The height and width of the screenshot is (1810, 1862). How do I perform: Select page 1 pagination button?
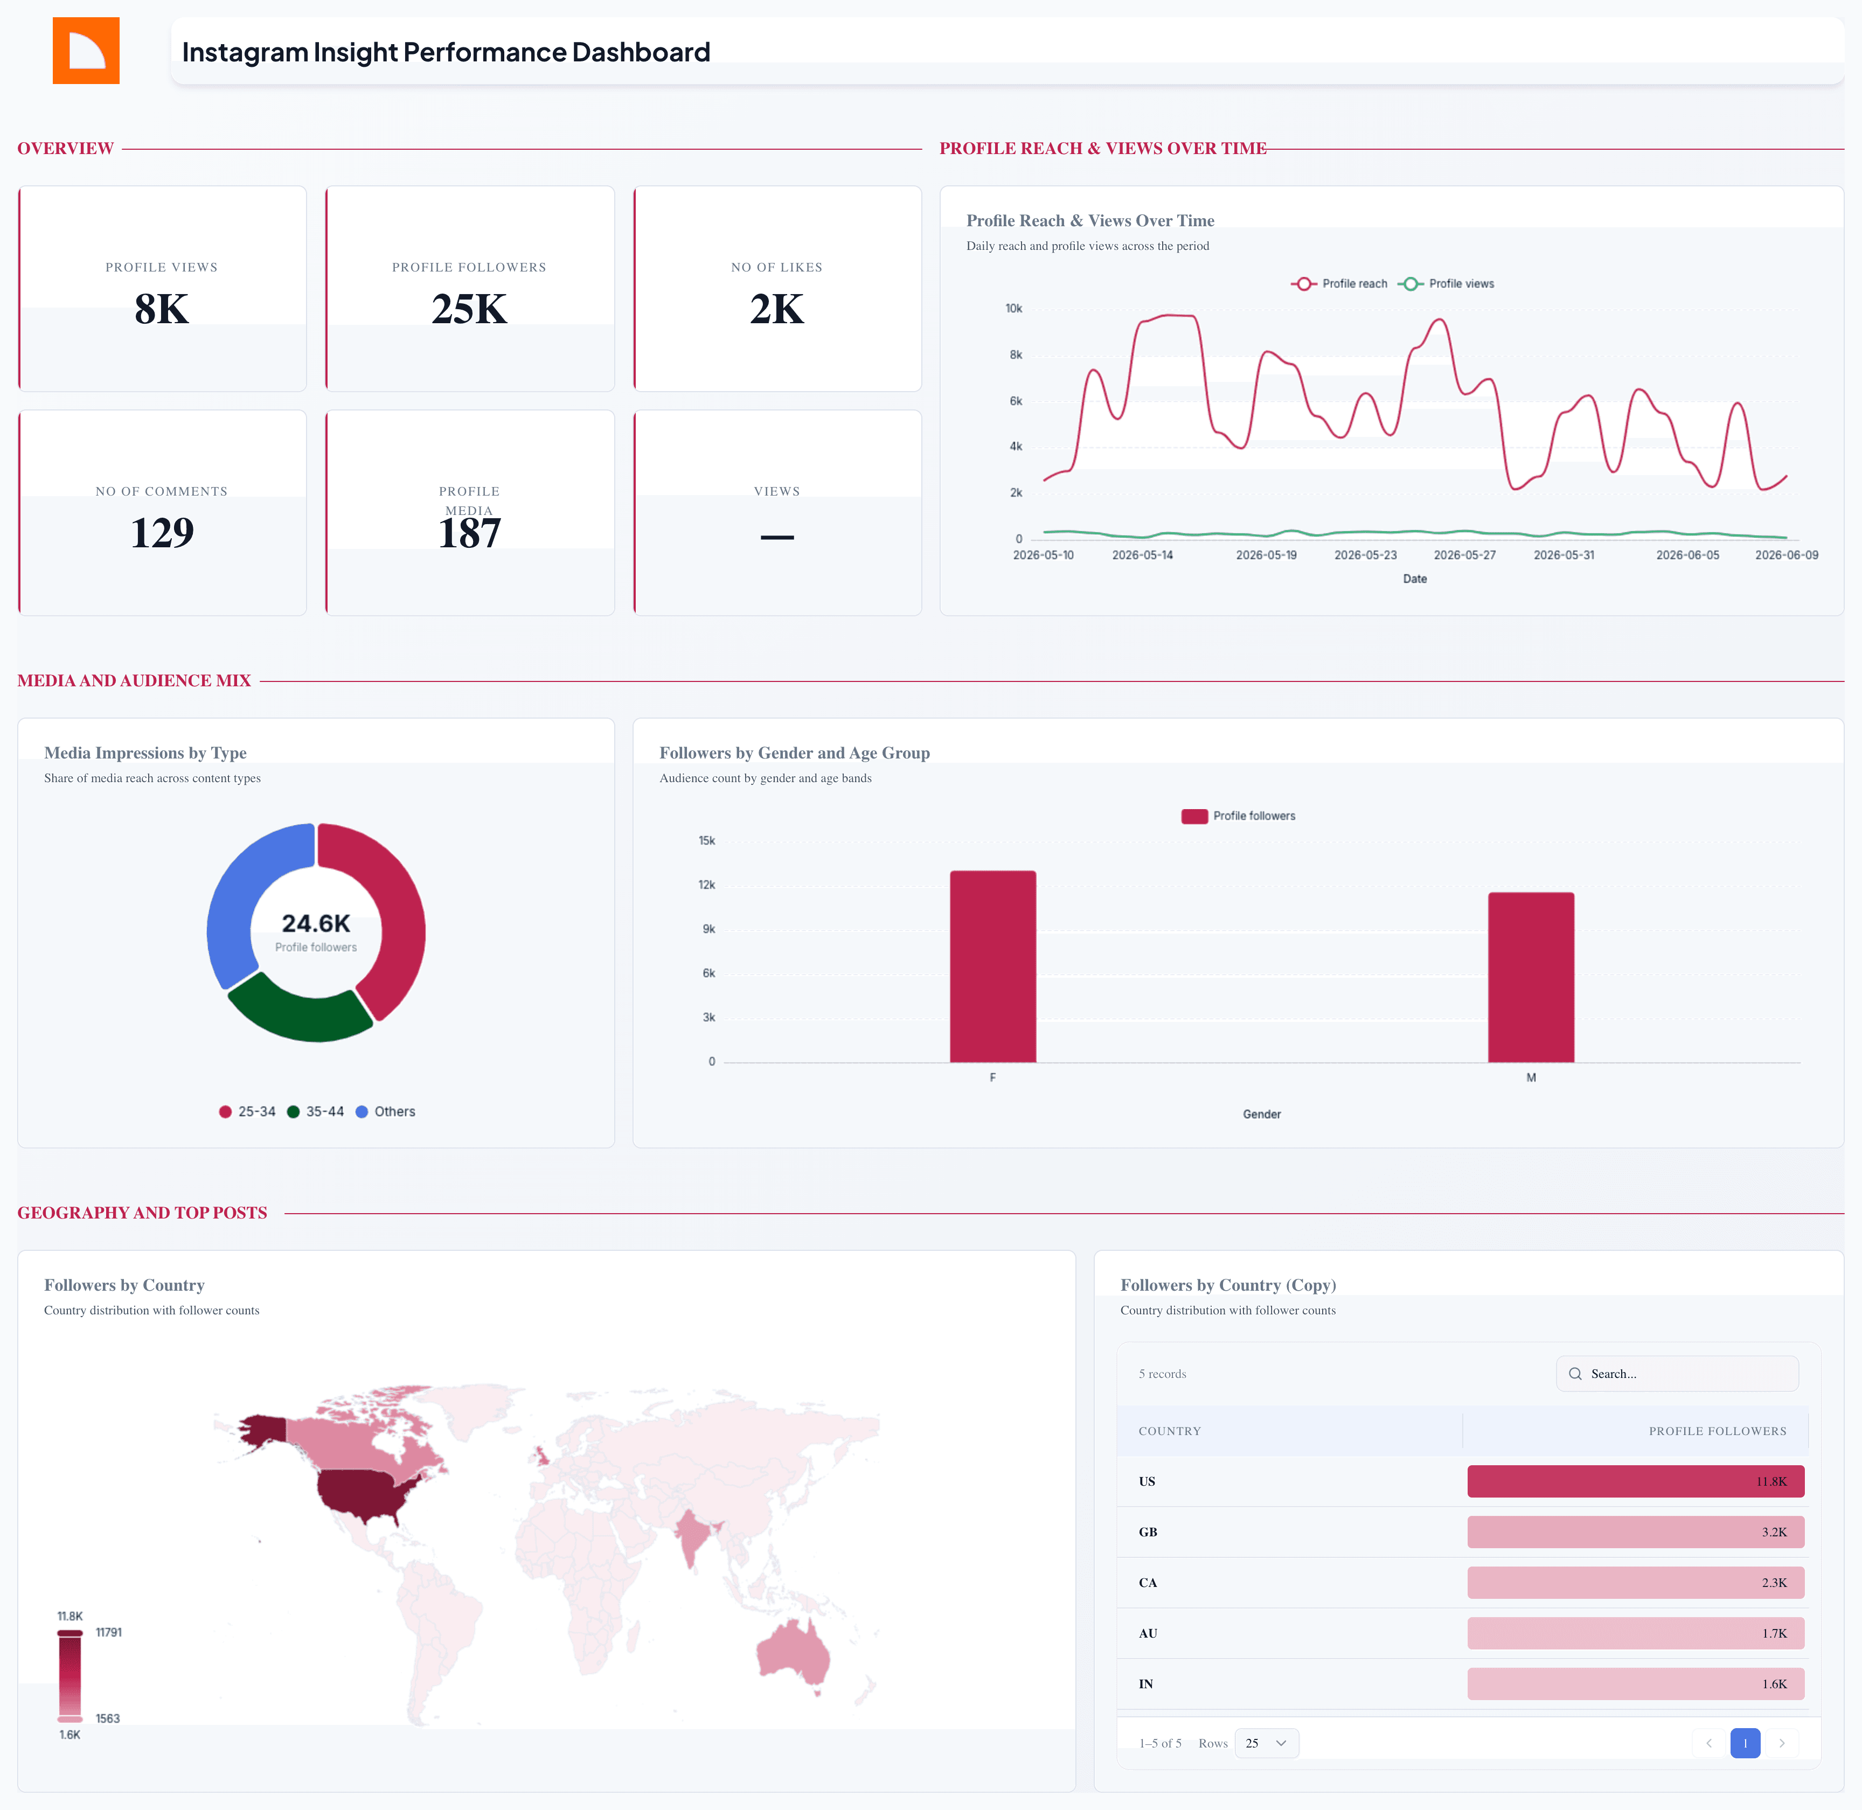pyautogui.click(x=1745, y=1743)
